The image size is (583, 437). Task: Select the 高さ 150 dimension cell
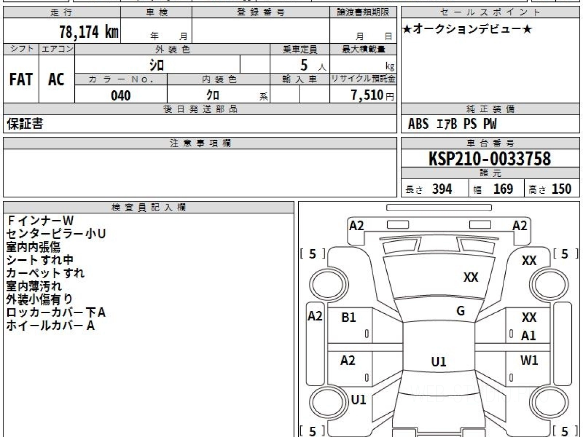pos(552,188)
